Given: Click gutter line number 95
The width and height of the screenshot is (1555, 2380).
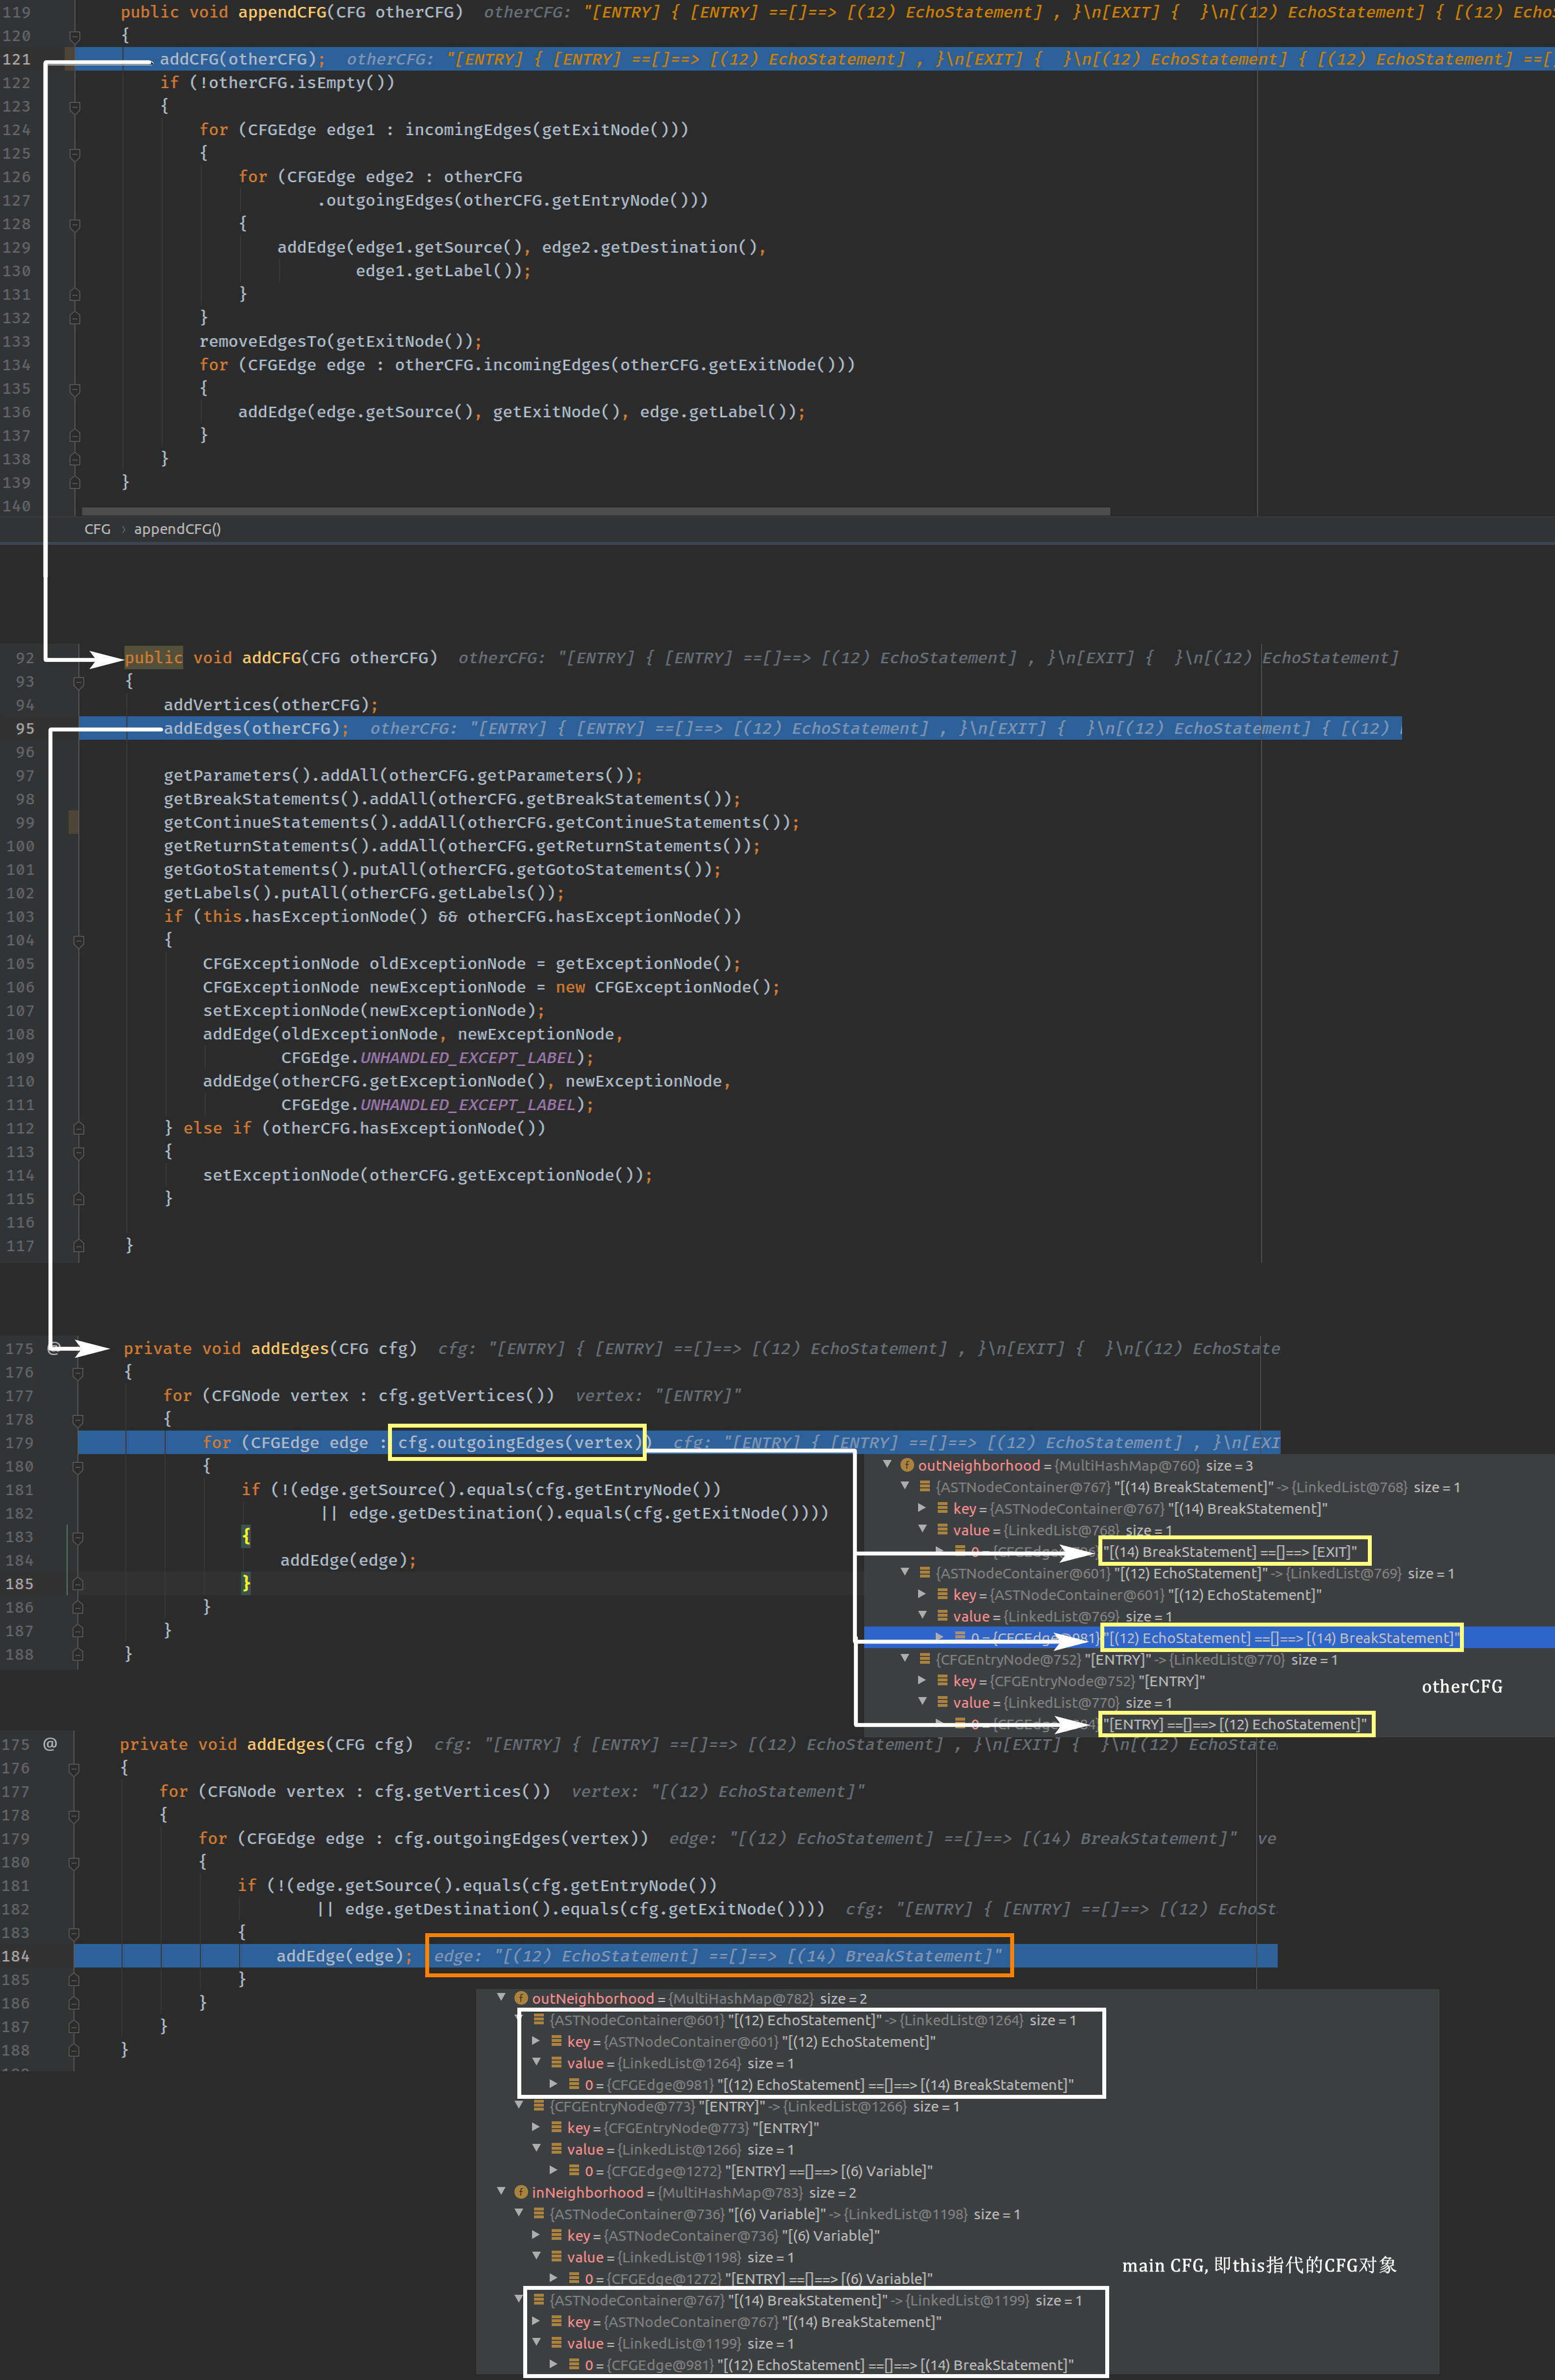Looking at the screenshot, I should click(x=25, y=728).
